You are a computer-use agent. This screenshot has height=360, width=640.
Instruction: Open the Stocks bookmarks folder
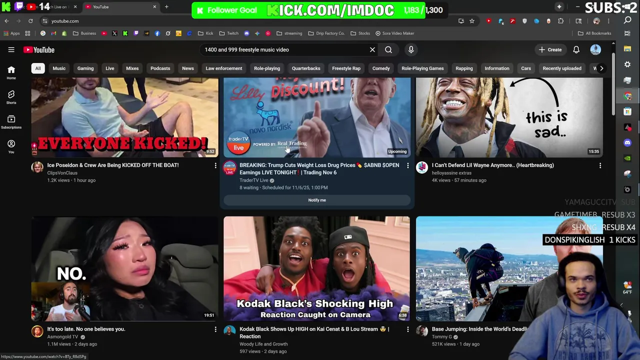(x=360, y=33)
